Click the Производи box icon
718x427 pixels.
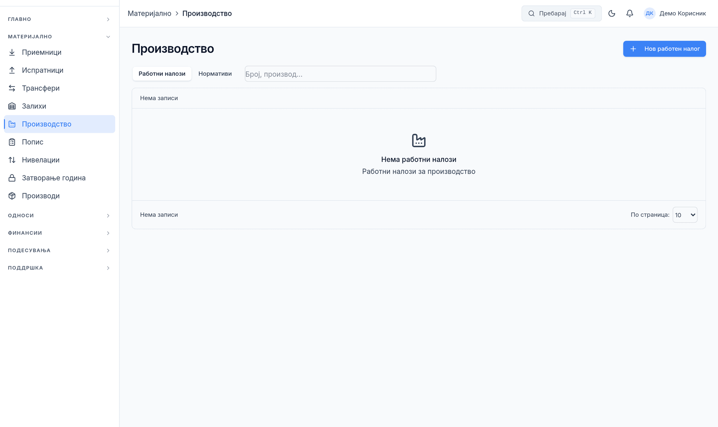coord(12,196)
